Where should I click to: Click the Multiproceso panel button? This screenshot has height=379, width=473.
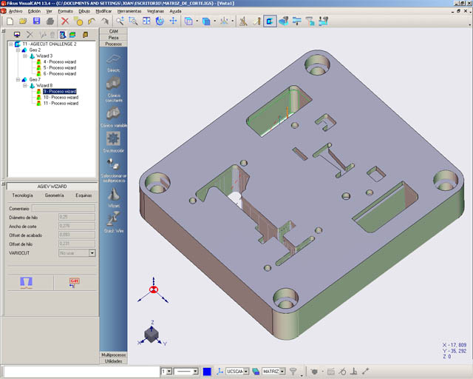pos(113,355)
